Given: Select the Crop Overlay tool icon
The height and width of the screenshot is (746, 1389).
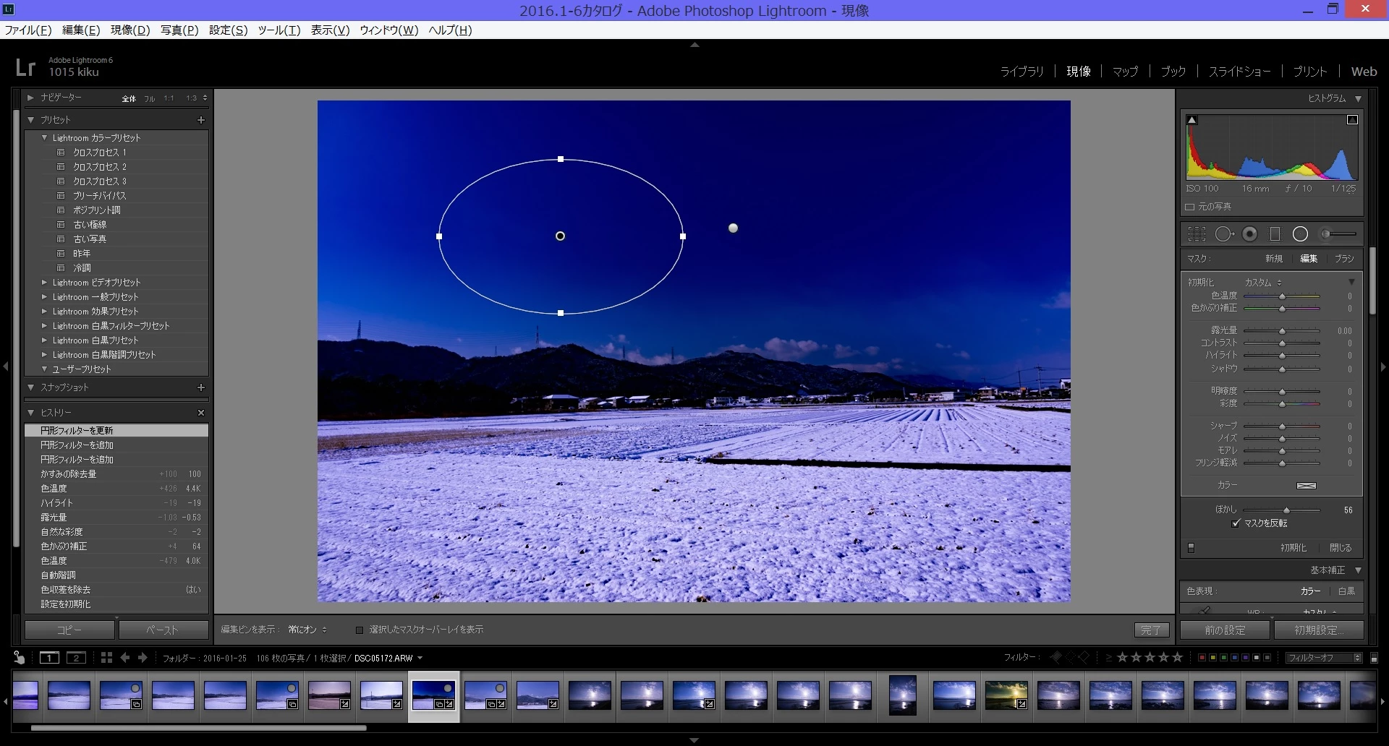Looking at the screenshot, I should (1197, 234).
